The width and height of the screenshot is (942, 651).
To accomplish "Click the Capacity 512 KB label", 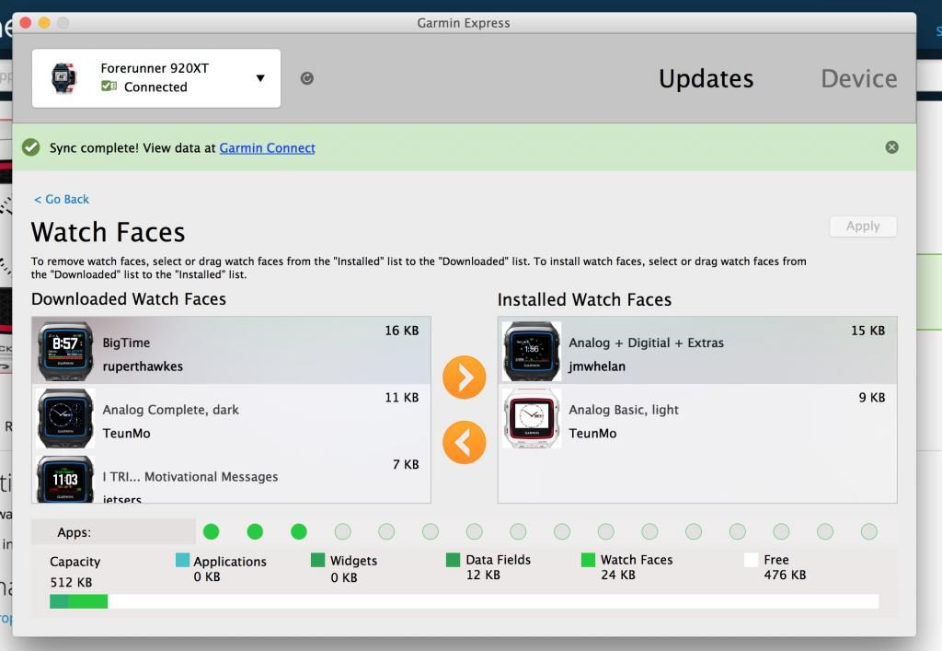I will 75,572.
